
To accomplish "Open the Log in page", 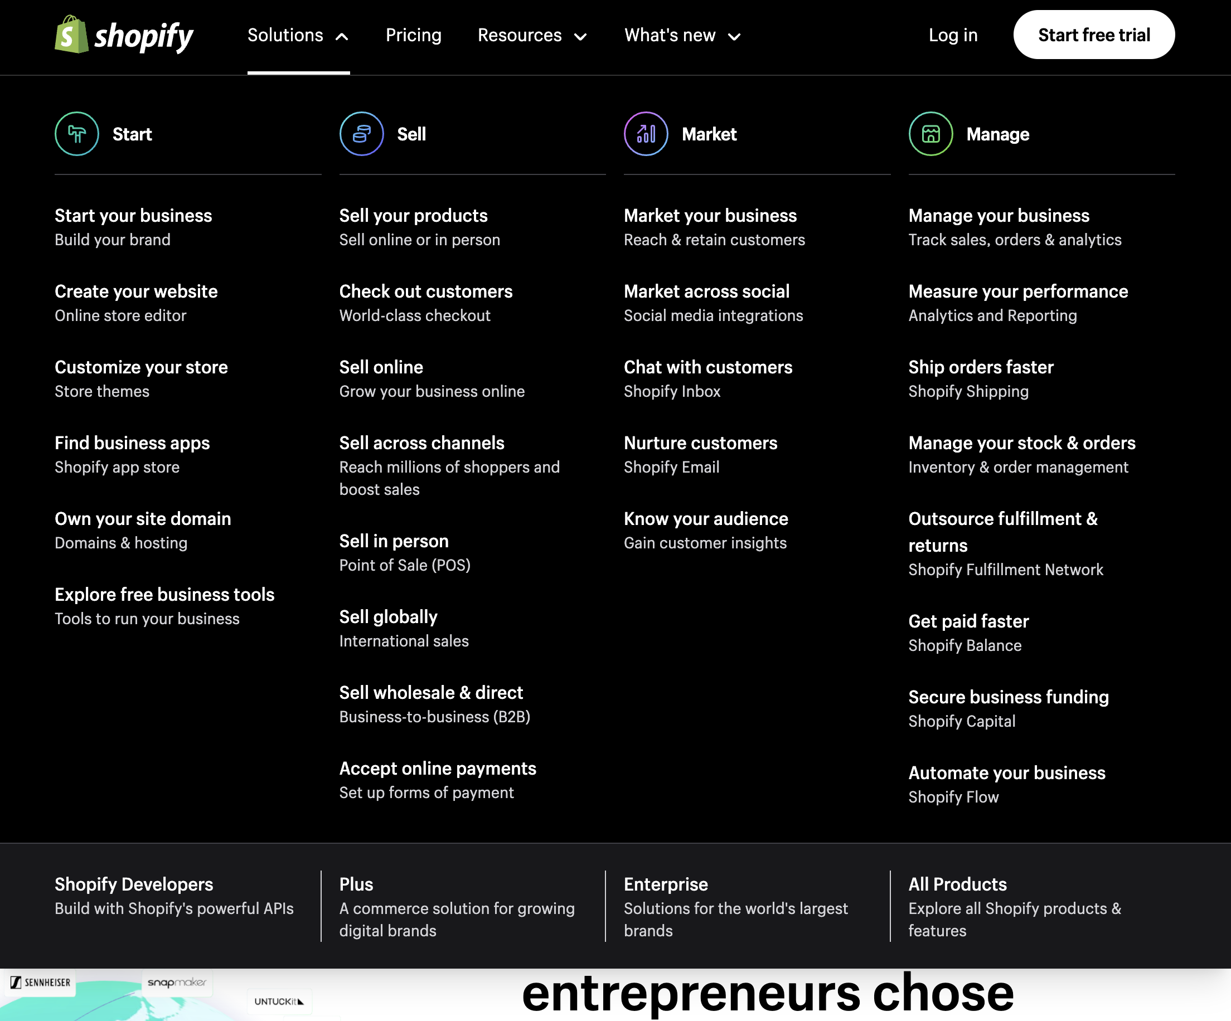I will pos(953,35).
